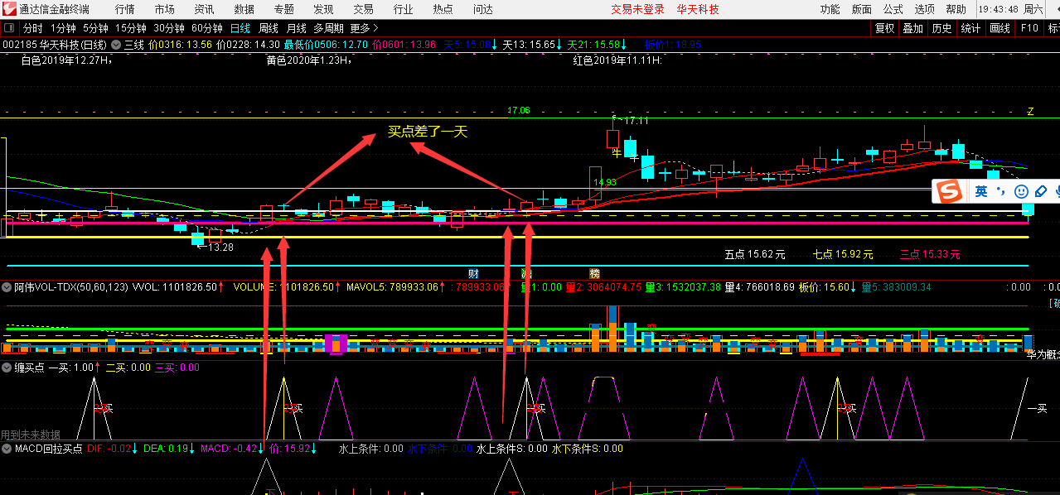Viewport: 1060px width, 495px height.
Task: Open the Sogou input method S logo
Action: tap(949, 192)
